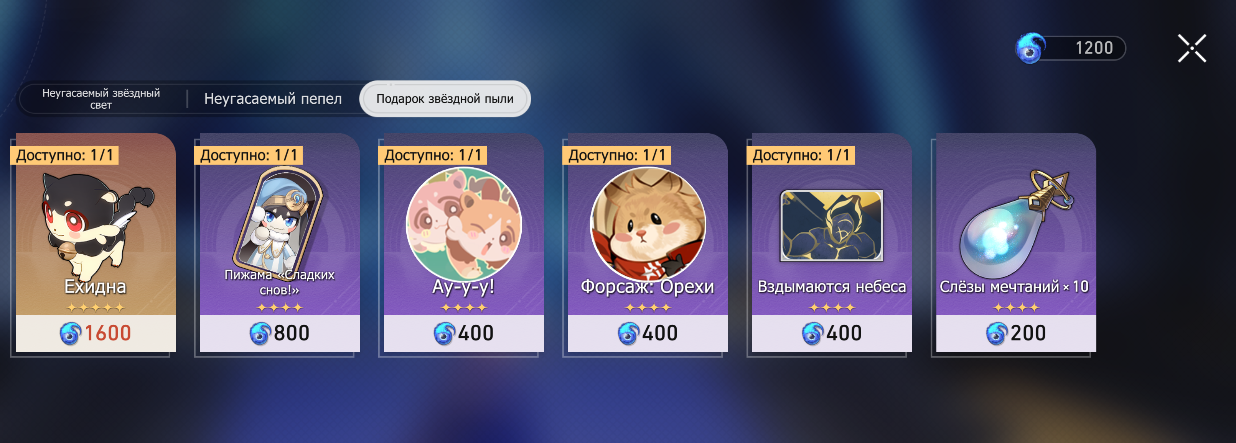The image size is (1236, 443).
Task: Choose the Форсаж: Орехи hamster avatar icon
Action: coord(648,224)
